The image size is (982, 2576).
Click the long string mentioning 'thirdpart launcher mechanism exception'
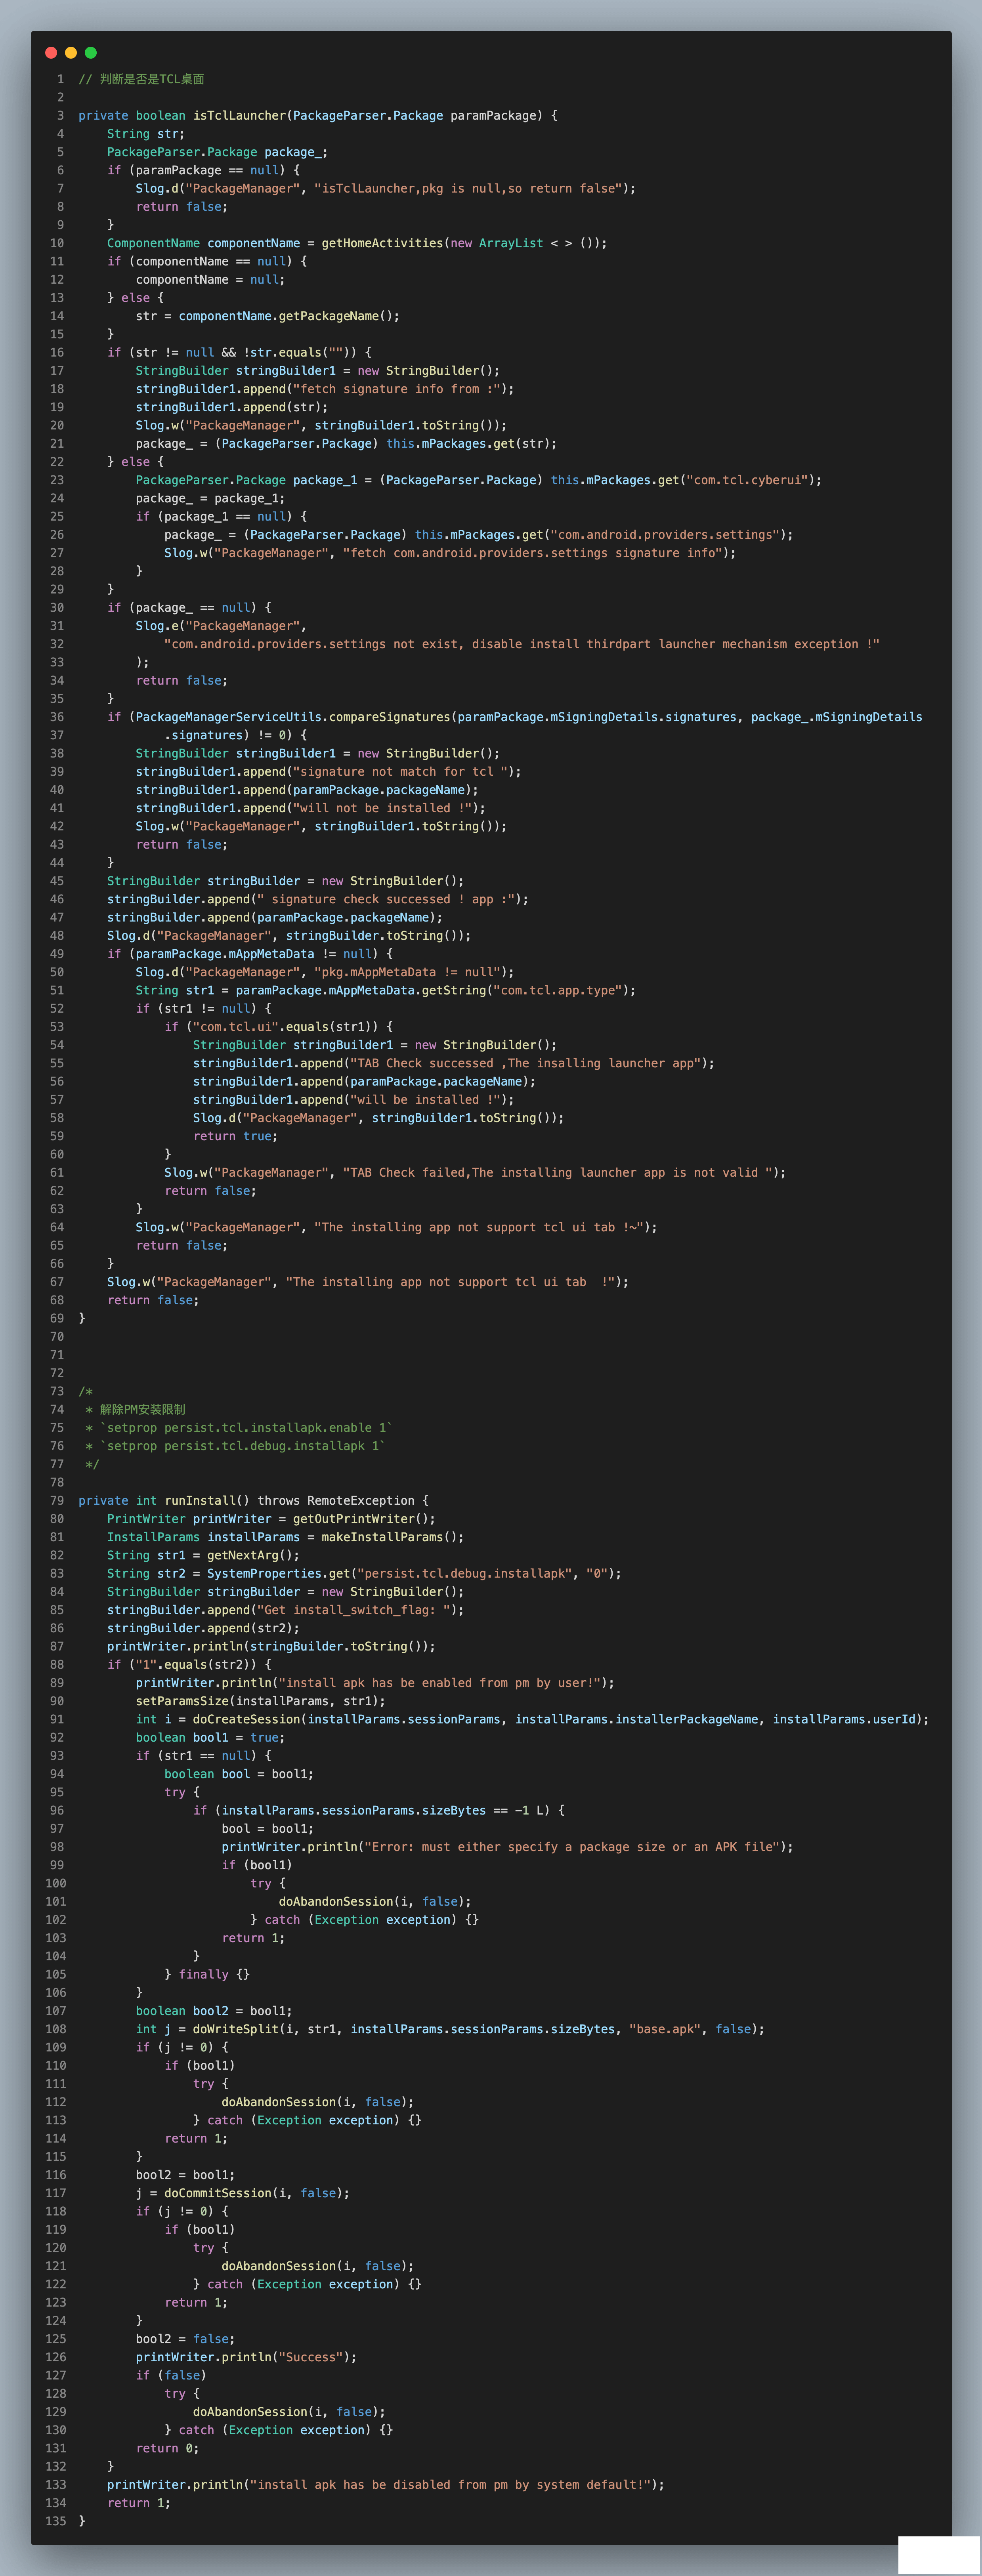522,644
